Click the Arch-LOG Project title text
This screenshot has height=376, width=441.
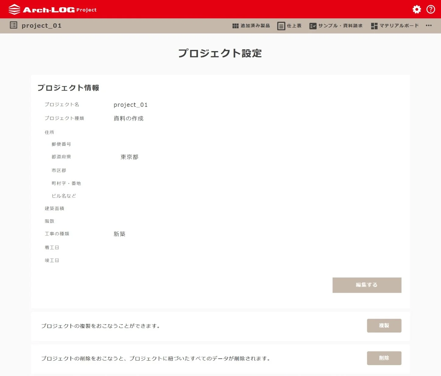(60, 10)
